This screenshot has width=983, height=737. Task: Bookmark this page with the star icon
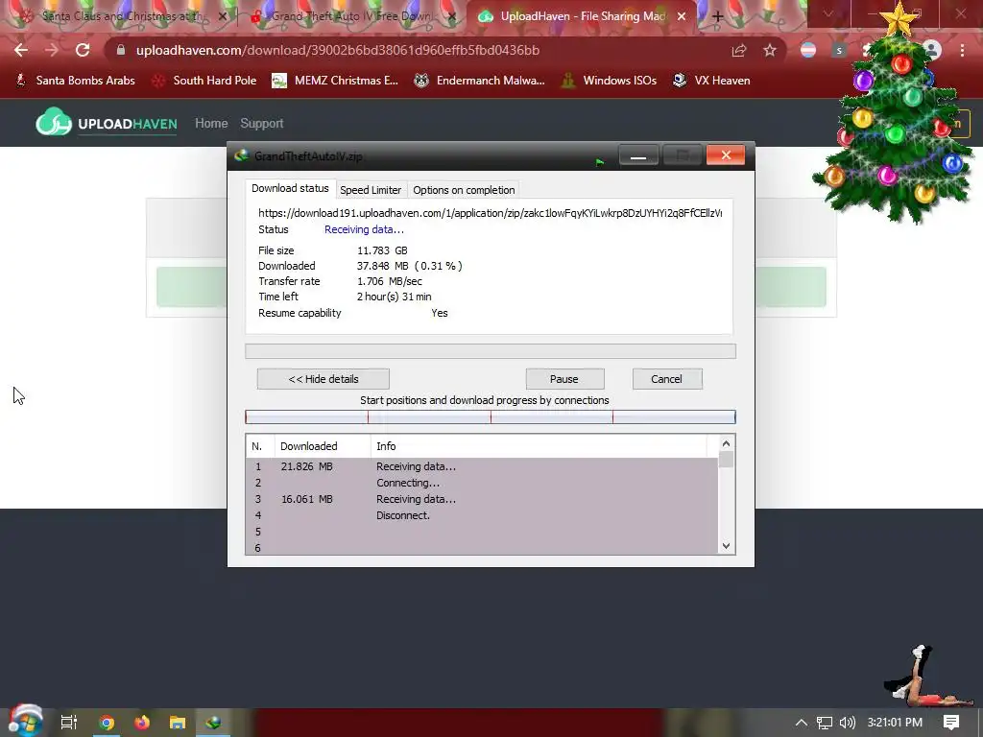(x=770, y=50)
